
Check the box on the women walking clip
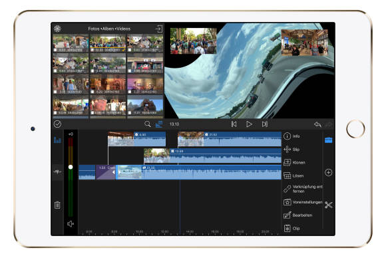[55, 92]
